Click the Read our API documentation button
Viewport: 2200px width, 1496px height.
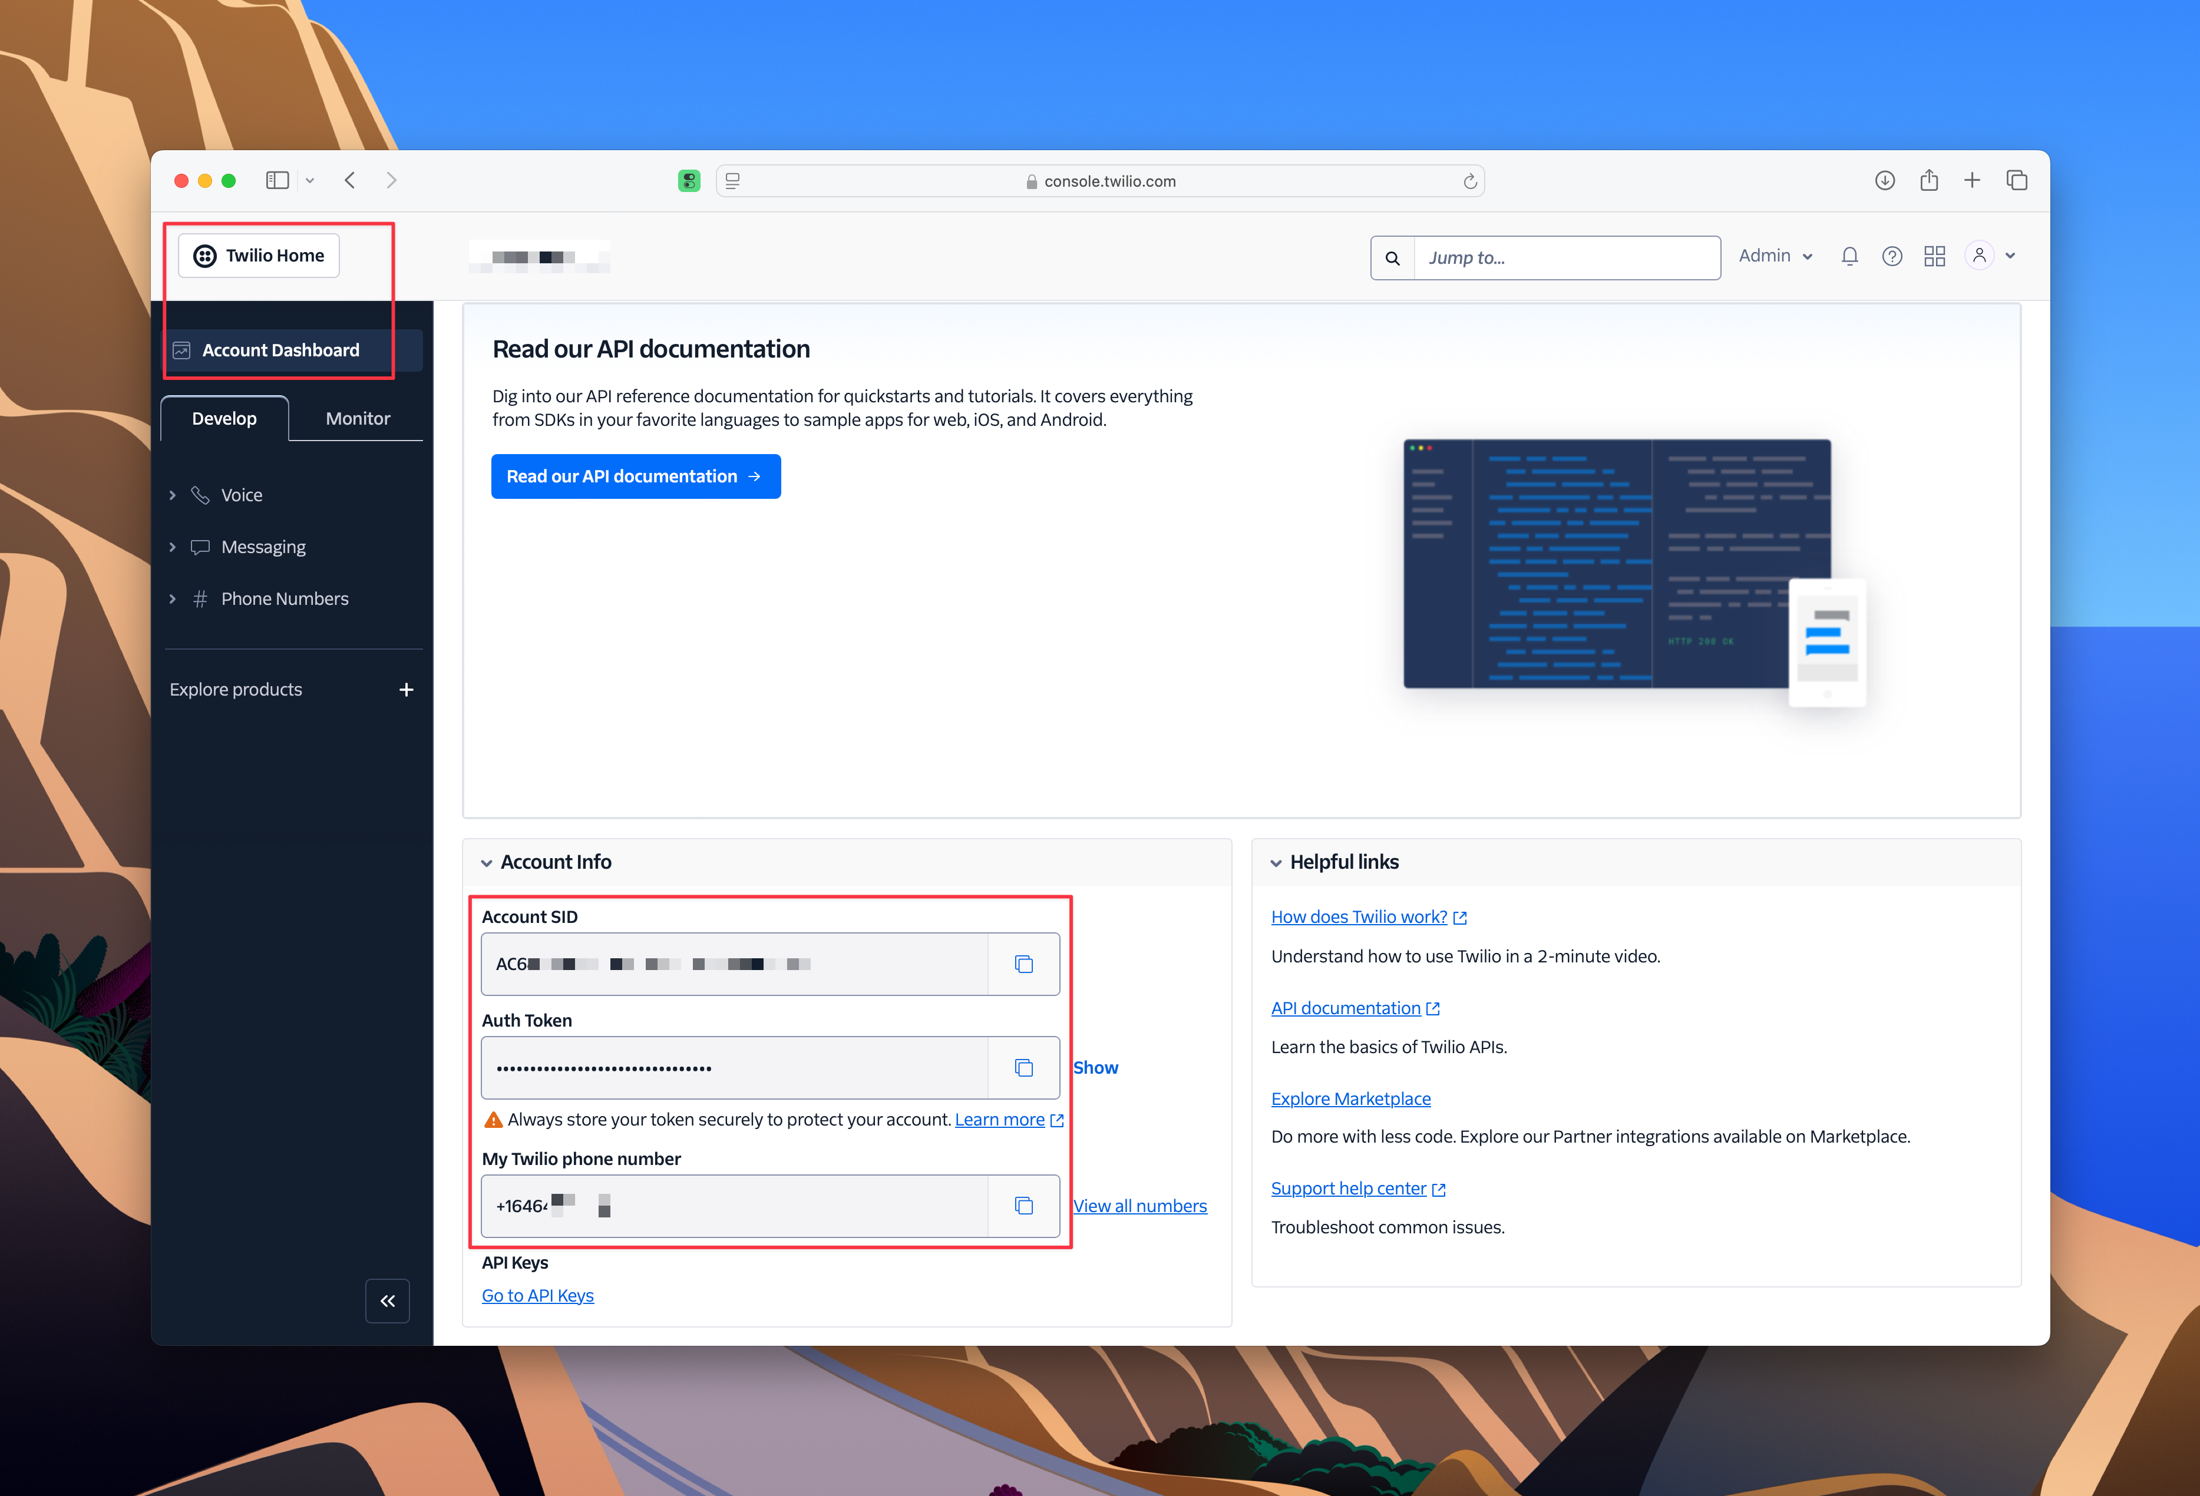(635, 476)
